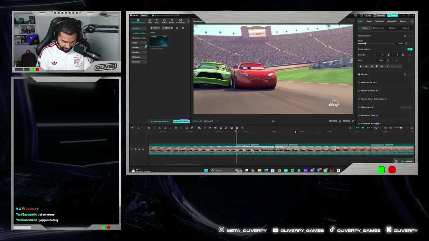Open the Efectos tool

(x=172, y=21)
